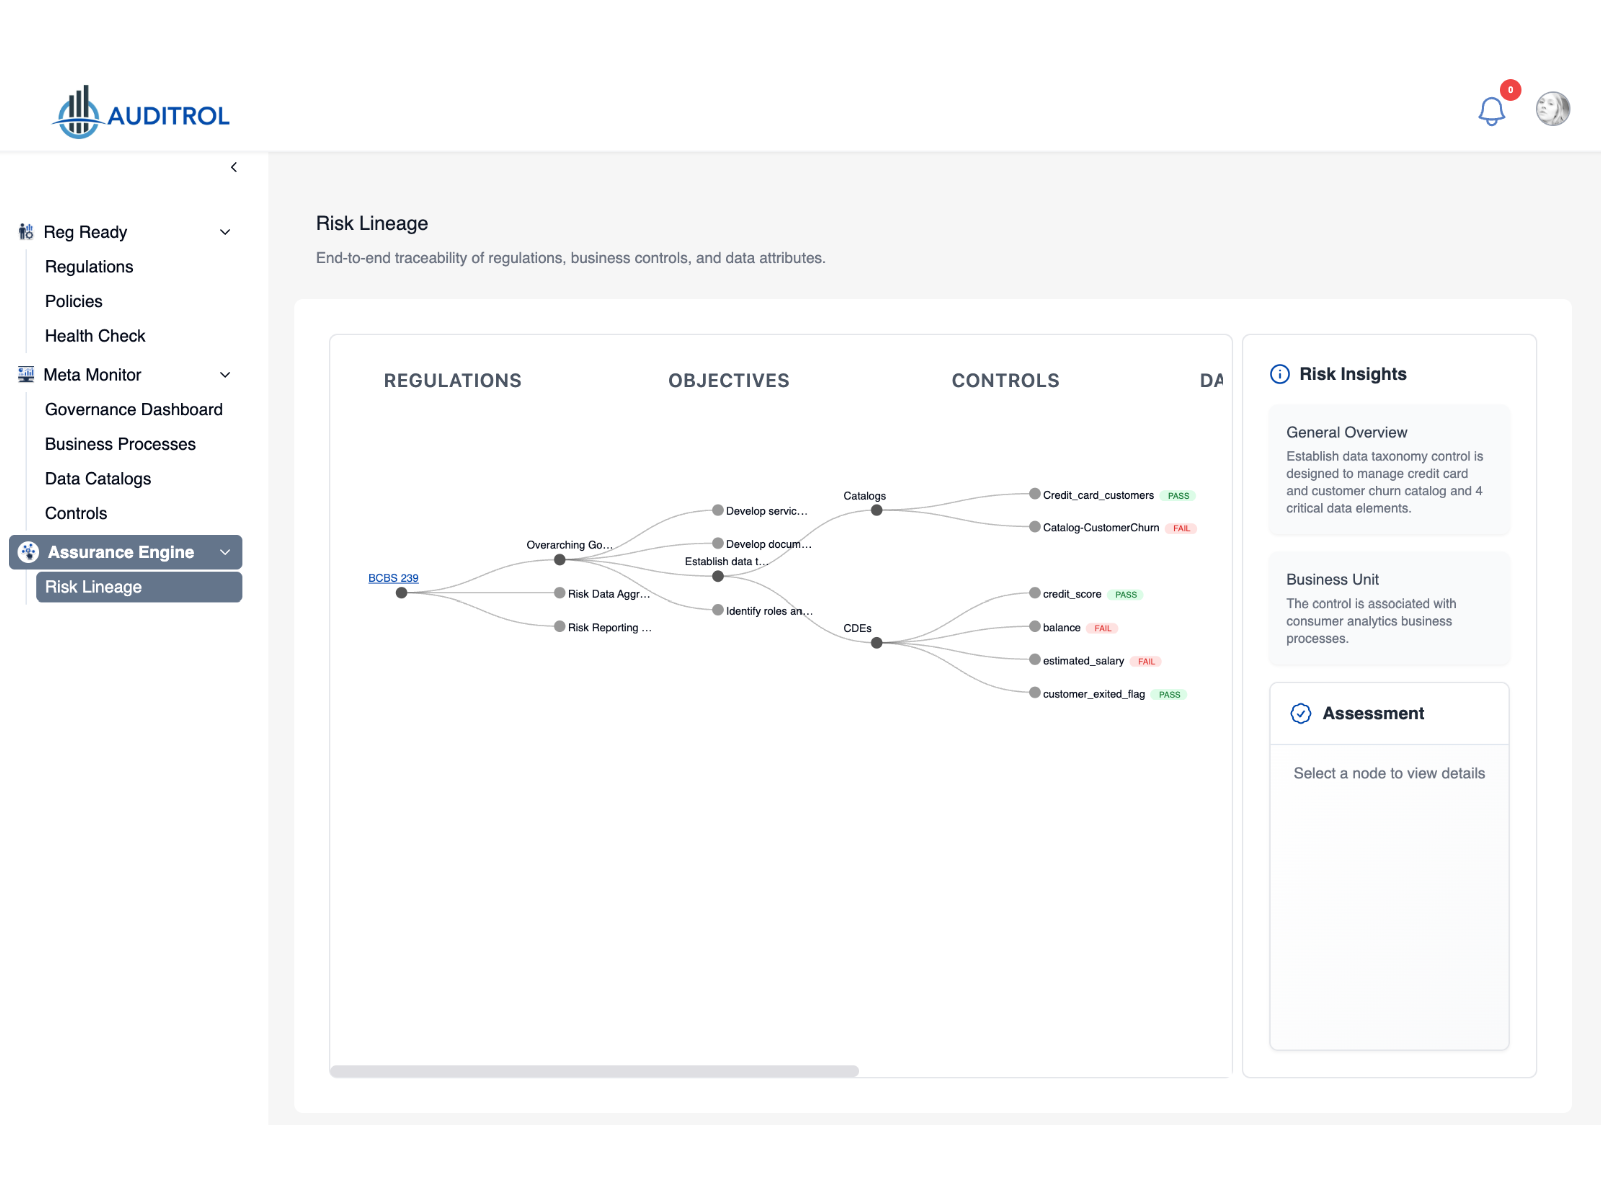The width and height of the screenshot is (1601, 1201).
Task: Click the Assurance Engine sidebar icon
Action: 28,552
